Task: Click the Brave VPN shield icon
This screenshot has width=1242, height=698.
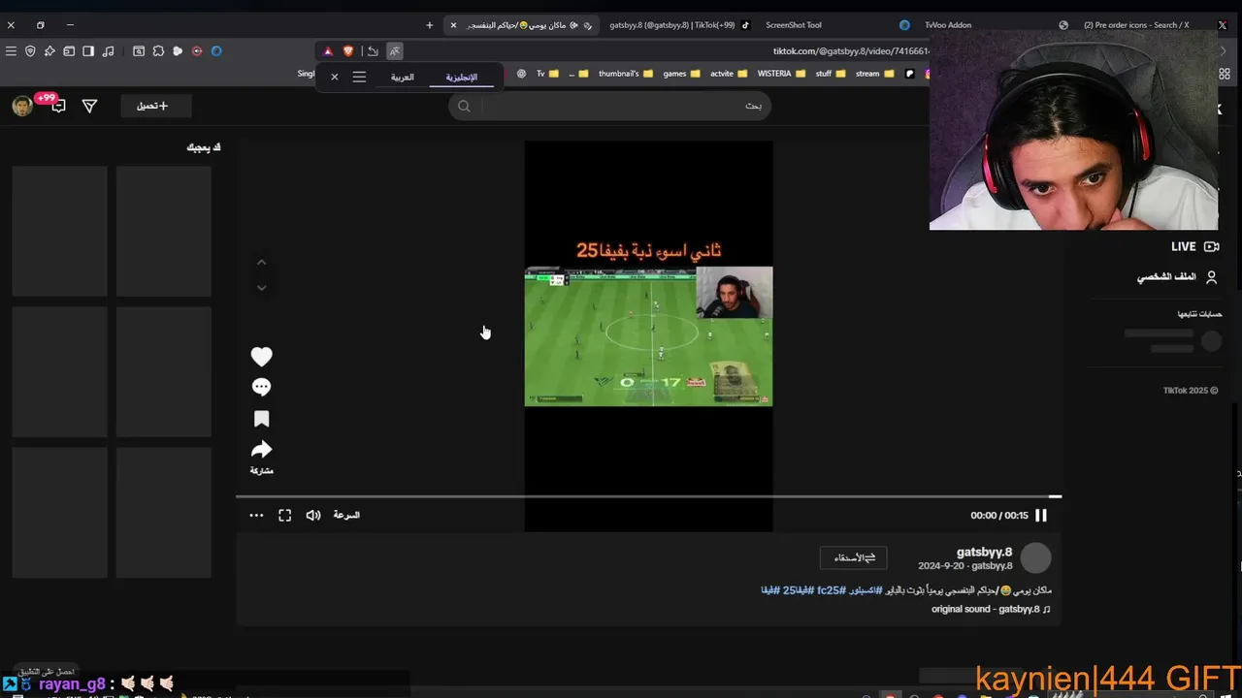Action: click(30, 51)
